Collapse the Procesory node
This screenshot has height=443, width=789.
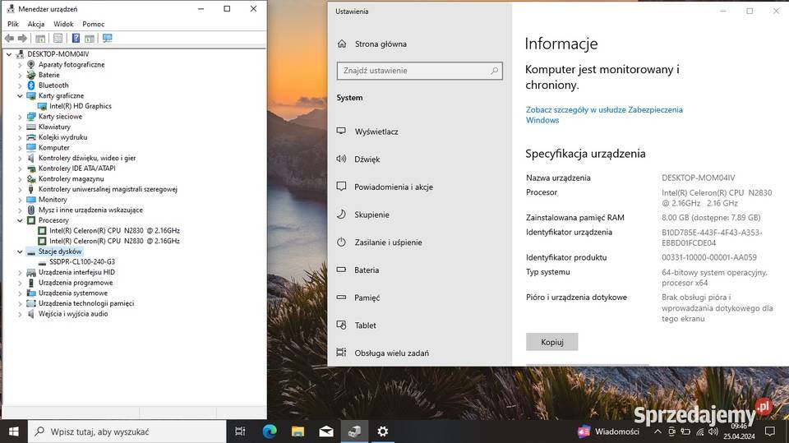20,220
